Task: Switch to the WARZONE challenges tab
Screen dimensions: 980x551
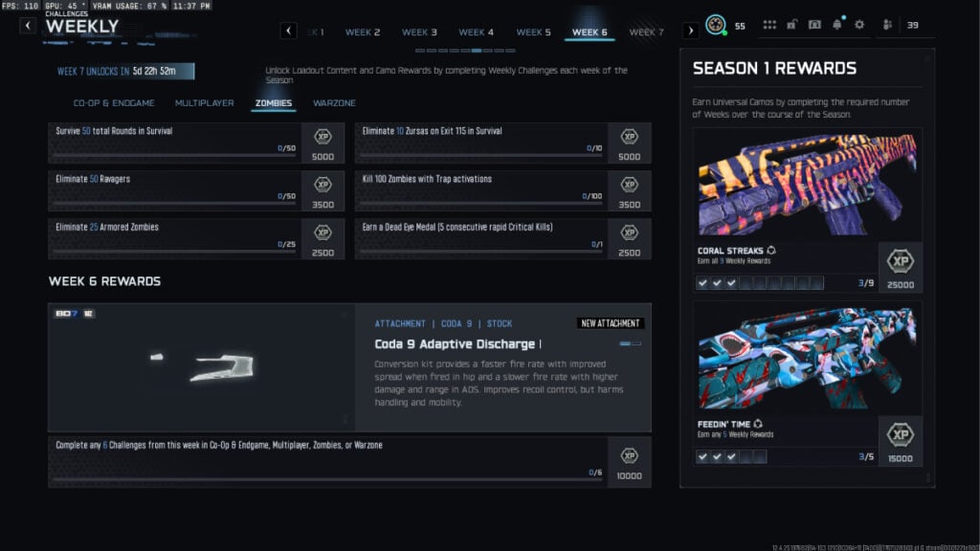Action: (334, 102)
